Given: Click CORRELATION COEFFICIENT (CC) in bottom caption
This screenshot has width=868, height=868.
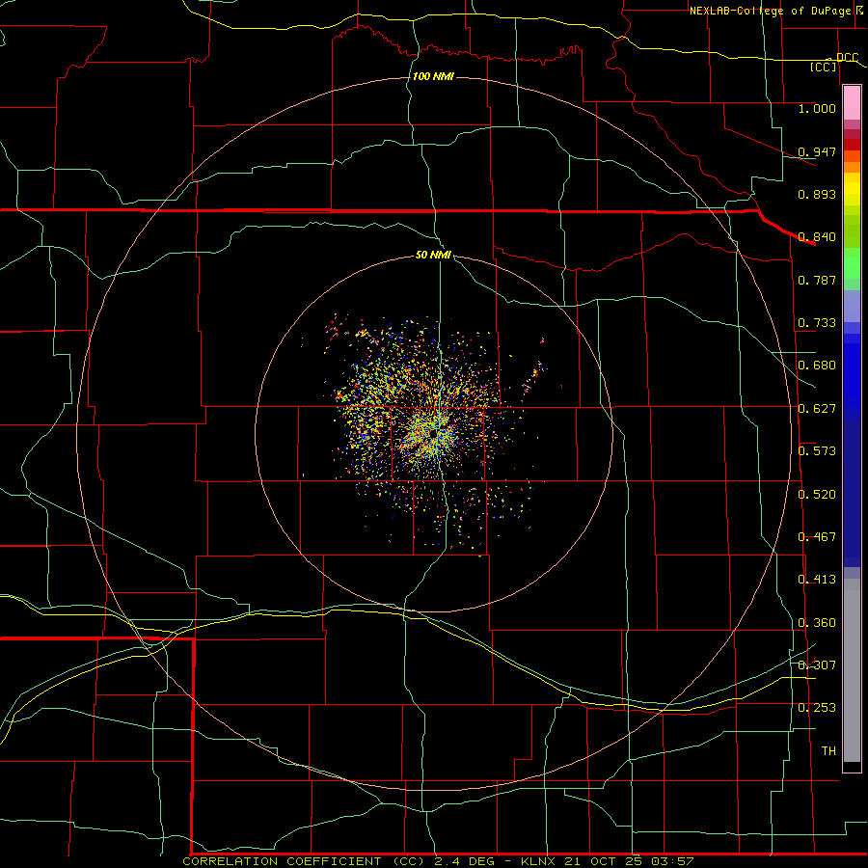Looking at the screenshot, I should 305,861.
